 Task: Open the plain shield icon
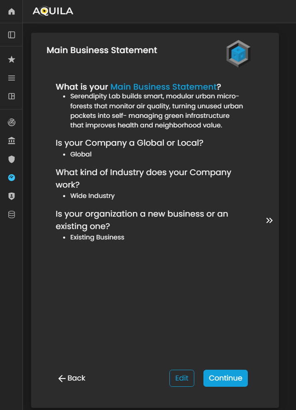point(12,159)
